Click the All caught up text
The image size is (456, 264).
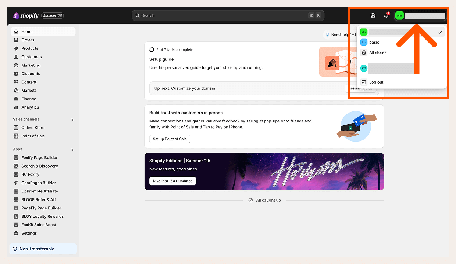(x=268, y=201)
